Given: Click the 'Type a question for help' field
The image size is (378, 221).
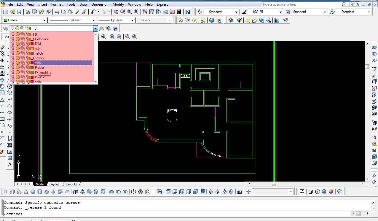Looking at the screenshot, I should pyautogui.click(x=300, y=4).
